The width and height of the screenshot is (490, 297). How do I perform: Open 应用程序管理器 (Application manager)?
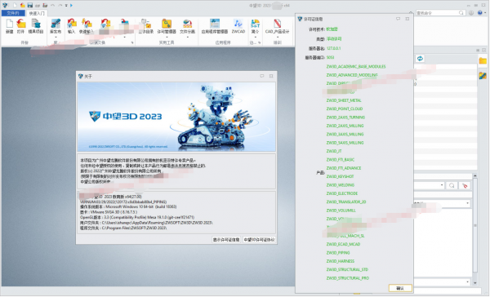point(215,26)
